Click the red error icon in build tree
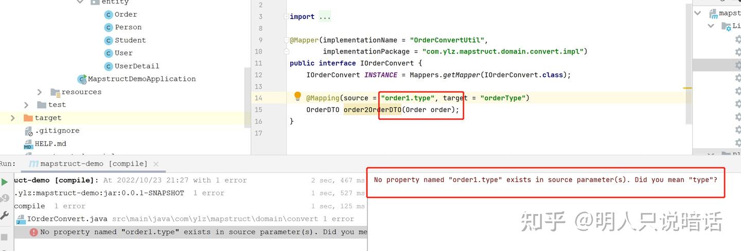 (34, 232)
